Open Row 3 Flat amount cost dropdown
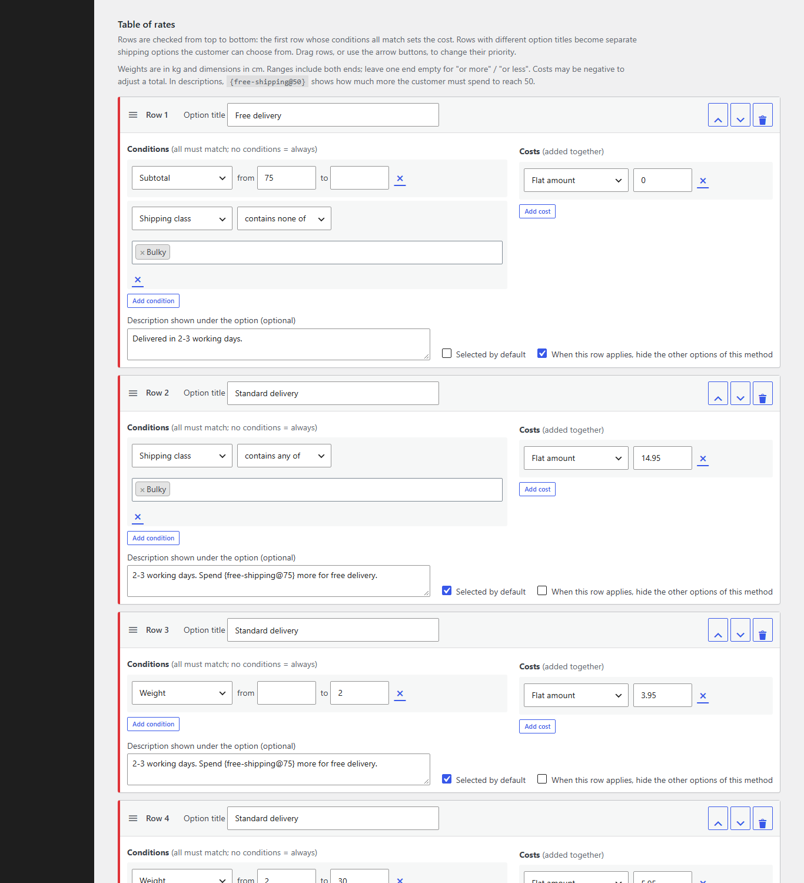 576,695
